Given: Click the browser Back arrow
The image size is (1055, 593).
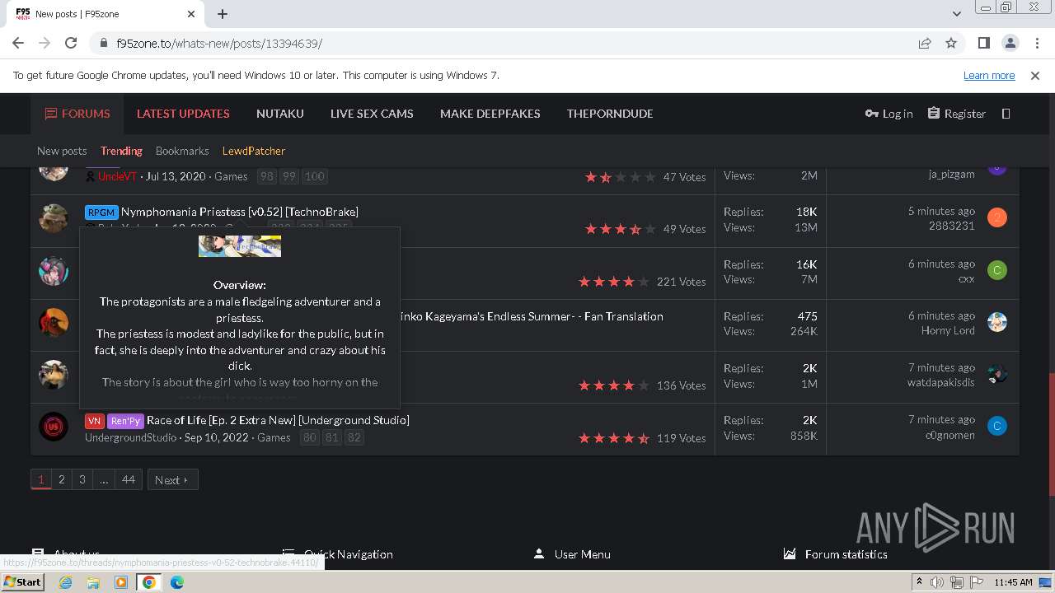Looking at the screenshot, I should coord(18,43).
